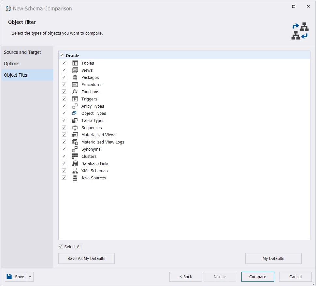Toggle the Materialized View Logs checkbox
The height and width of the screenshot is (286, 316).
[64, 142]
